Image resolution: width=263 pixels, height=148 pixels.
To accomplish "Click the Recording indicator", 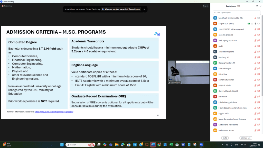I will click(7, 6).
